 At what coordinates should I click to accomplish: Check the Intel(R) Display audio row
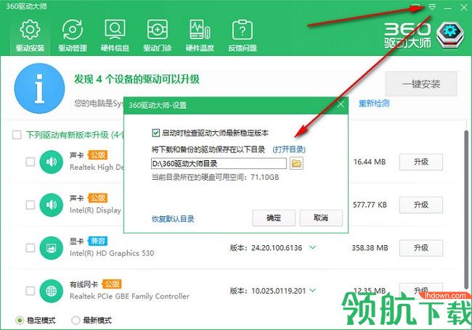30,205
